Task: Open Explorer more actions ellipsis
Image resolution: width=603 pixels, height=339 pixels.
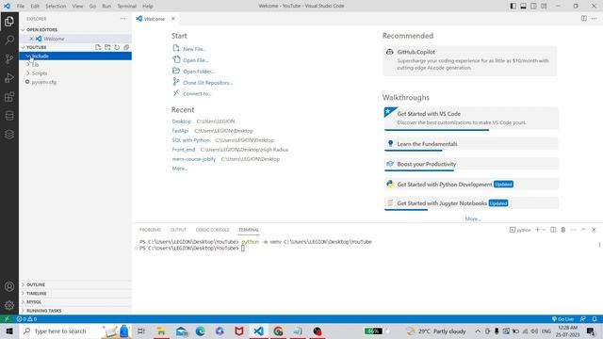Action: coord(123,19)
